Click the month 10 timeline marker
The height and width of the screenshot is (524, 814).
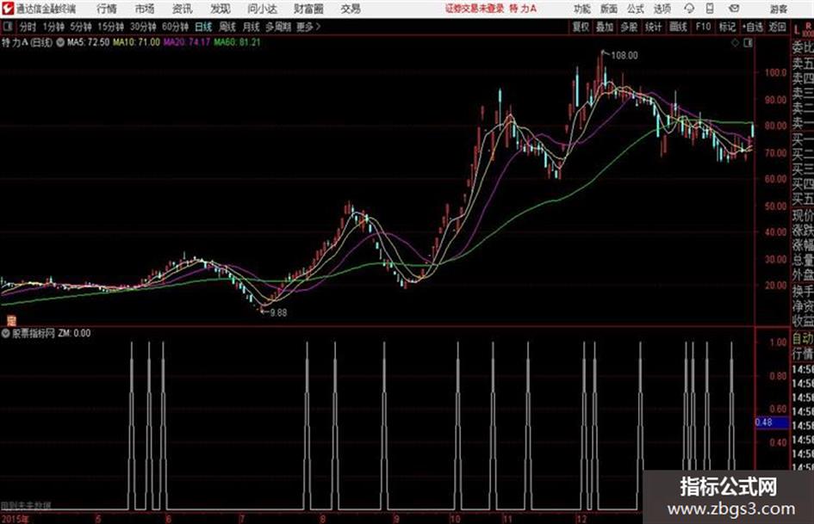coord(456,519)
